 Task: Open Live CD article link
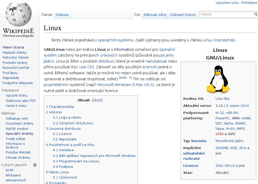[86, 67]
